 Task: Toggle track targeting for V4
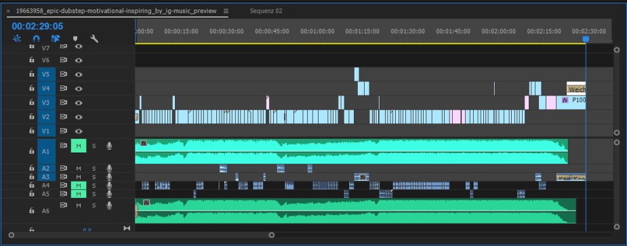point(46,88)
